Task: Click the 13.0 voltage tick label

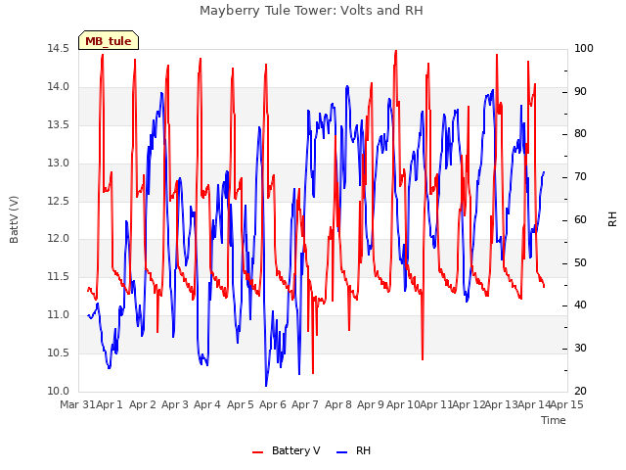Action: coord(59,164)
